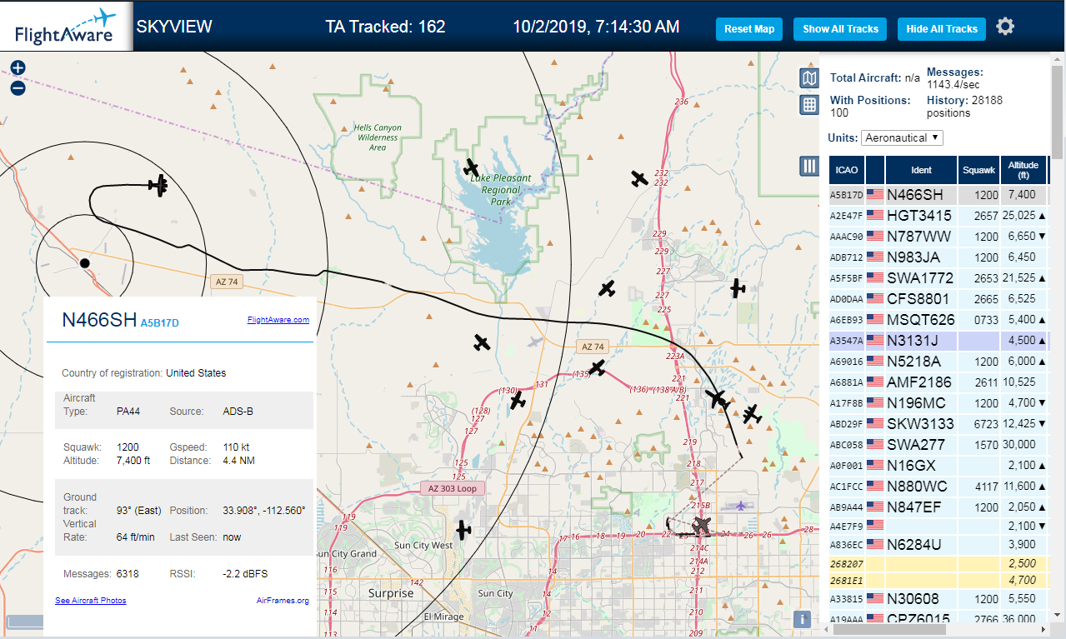Select the N196MC row
The width and height of the screenshot is (1066, 639).
click(x=939, y=403)
